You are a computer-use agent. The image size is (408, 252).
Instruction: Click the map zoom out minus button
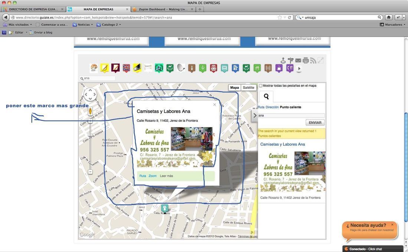[x=90, y=172]
